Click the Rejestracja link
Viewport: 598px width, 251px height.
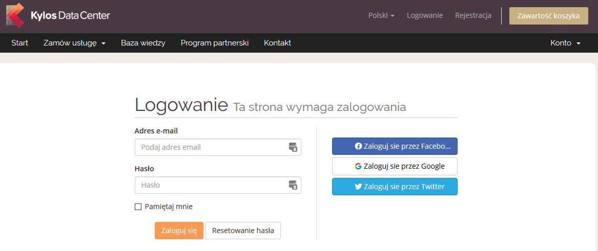(473, 16)
